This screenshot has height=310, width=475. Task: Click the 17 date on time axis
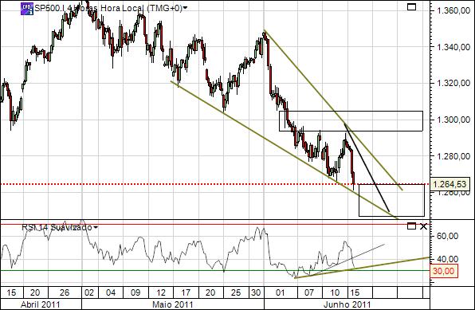(186, 292)
